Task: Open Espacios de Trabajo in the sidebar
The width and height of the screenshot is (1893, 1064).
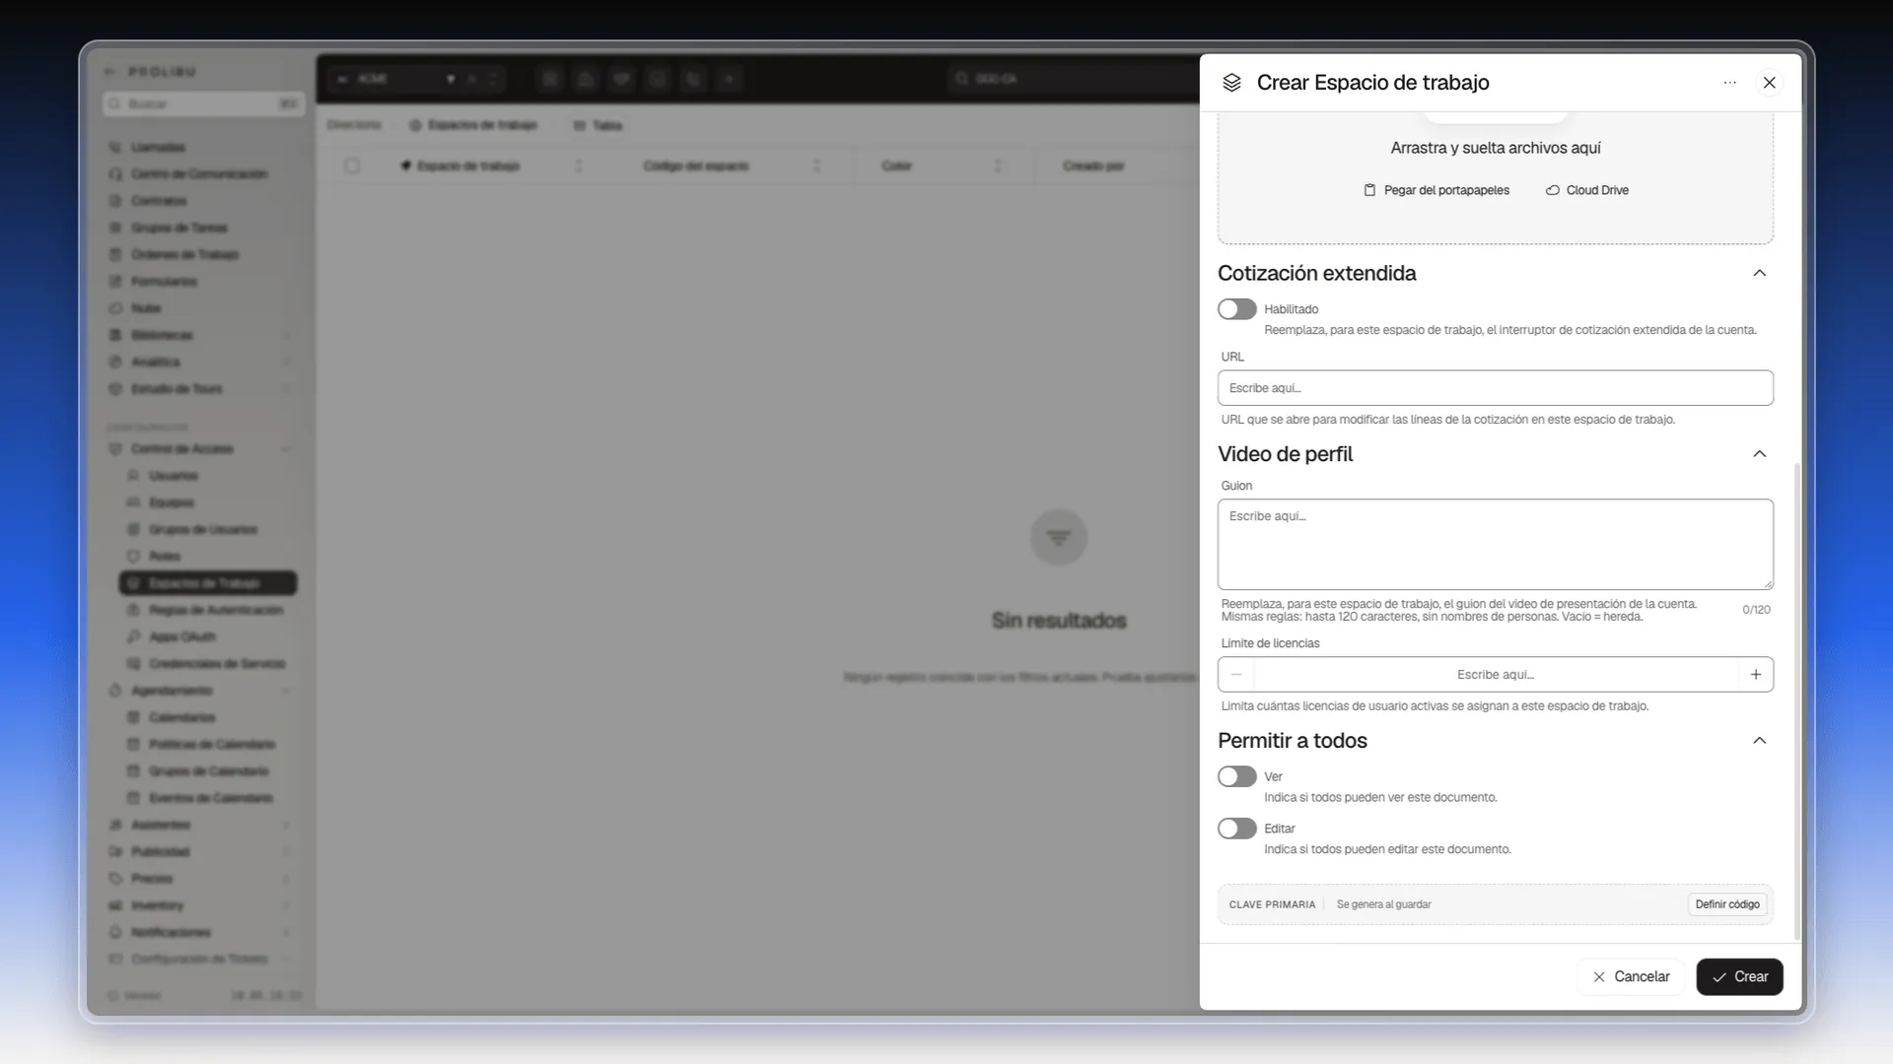Action: (208, 583)
